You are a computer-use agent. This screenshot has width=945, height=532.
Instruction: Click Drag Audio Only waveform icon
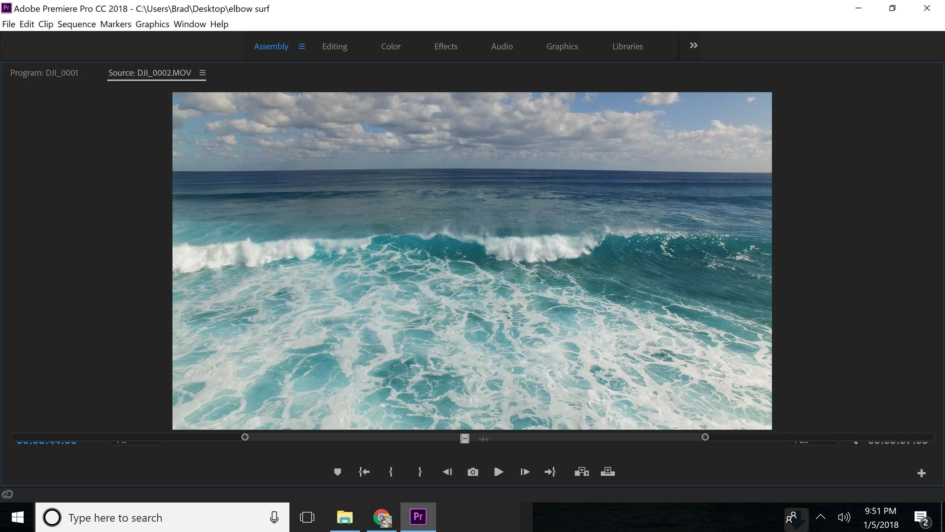pos(484,439)
